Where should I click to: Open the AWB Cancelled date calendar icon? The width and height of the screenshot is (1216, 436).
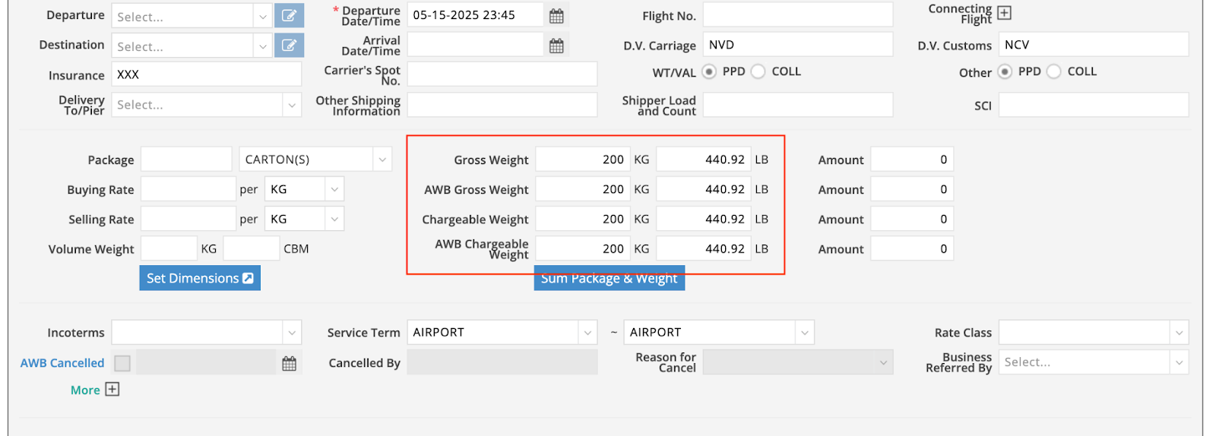289,363
